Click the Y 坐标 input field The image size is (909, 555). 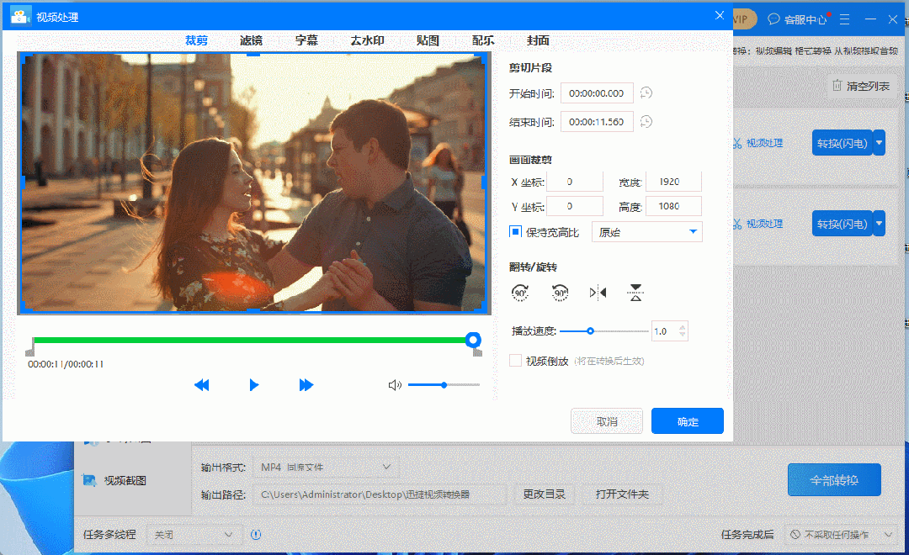pyautogui.click(x=575, y=206)
